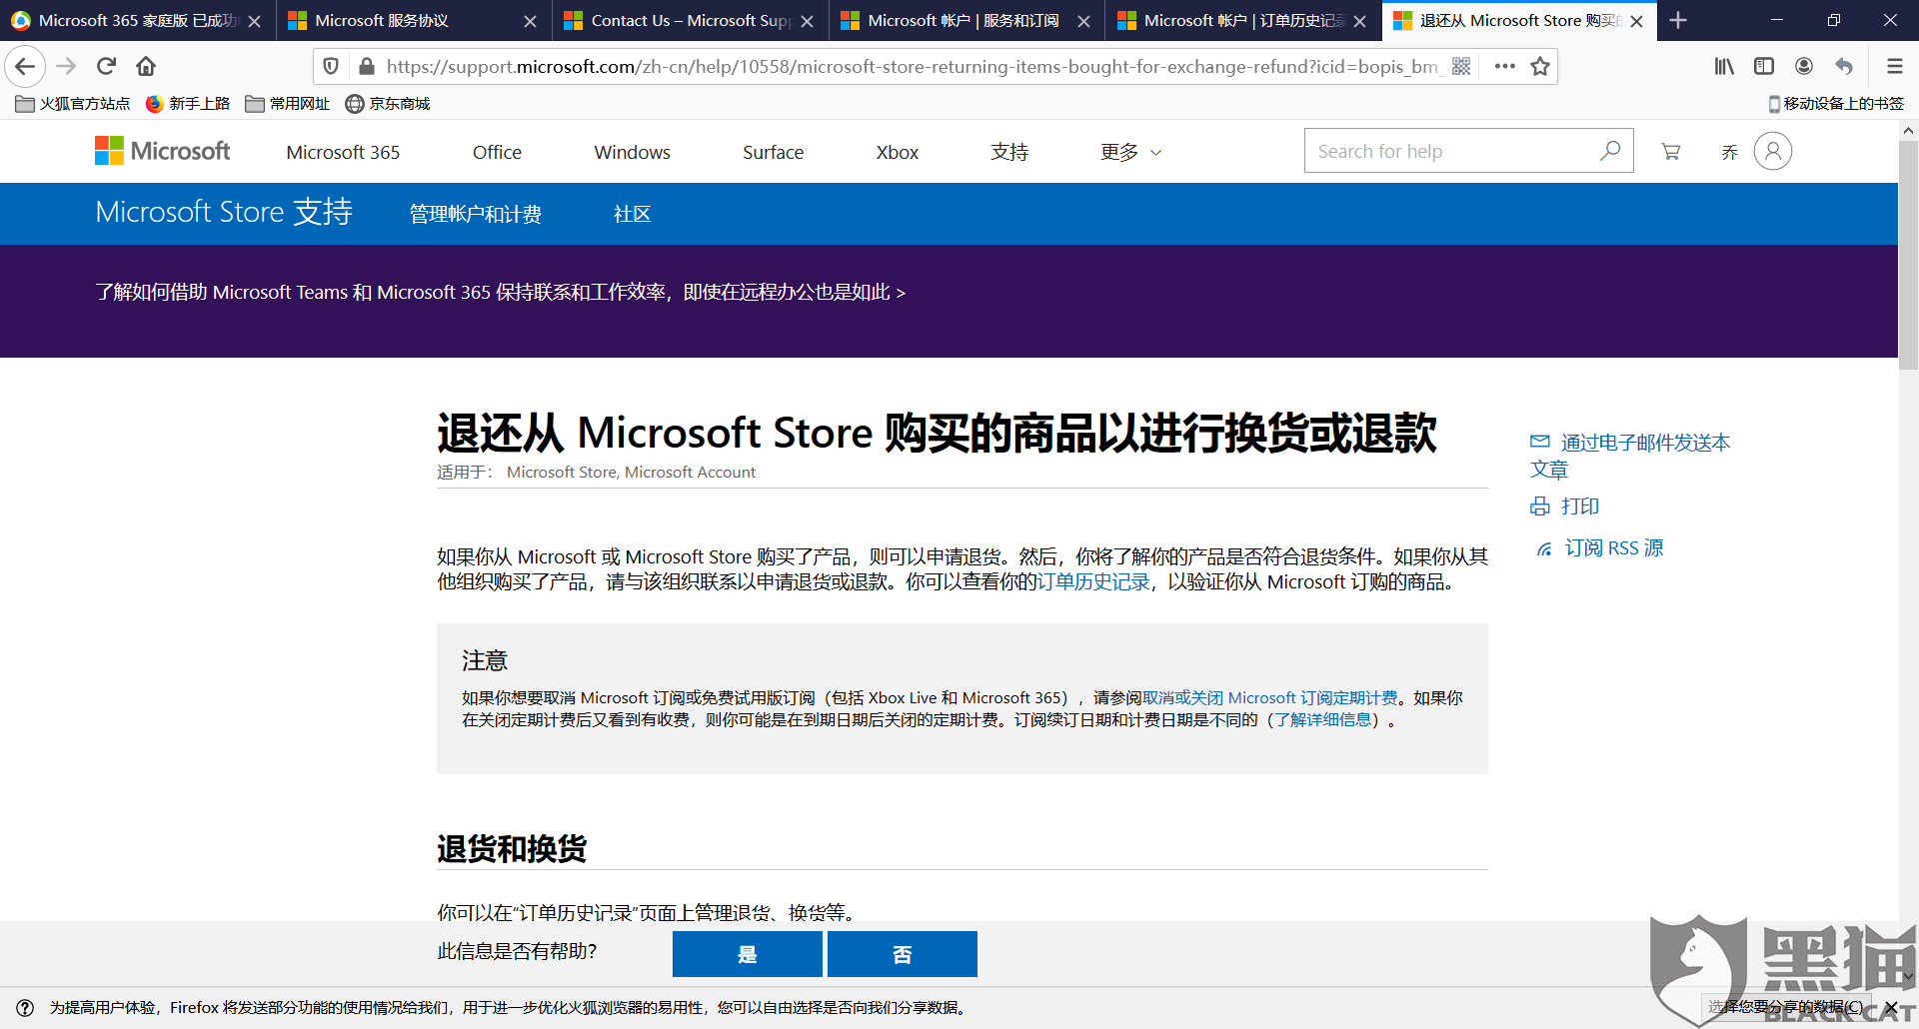Open 订单历史记录 link in paragraph
Screen dimensions: 1919x1029
coord(1093,581)
